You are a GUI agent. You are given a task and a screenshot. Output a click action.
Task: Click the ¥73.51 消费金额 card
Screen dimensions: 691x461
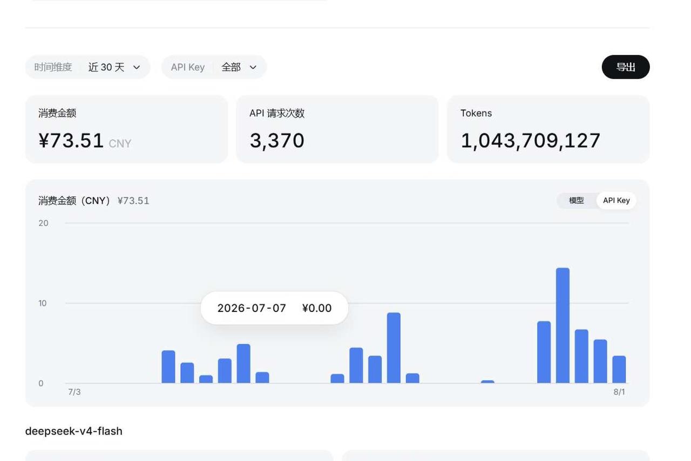point(126,129)
